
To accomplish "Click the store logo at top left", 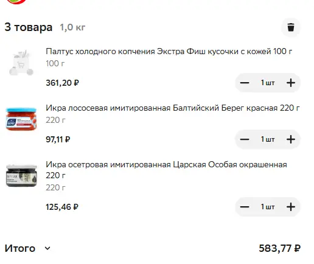I will coord(16,2).
